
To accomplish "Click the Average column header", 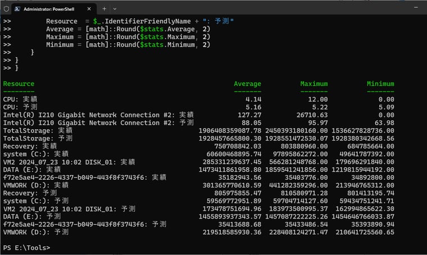I will pyautogui.click(x=247, y=84).
